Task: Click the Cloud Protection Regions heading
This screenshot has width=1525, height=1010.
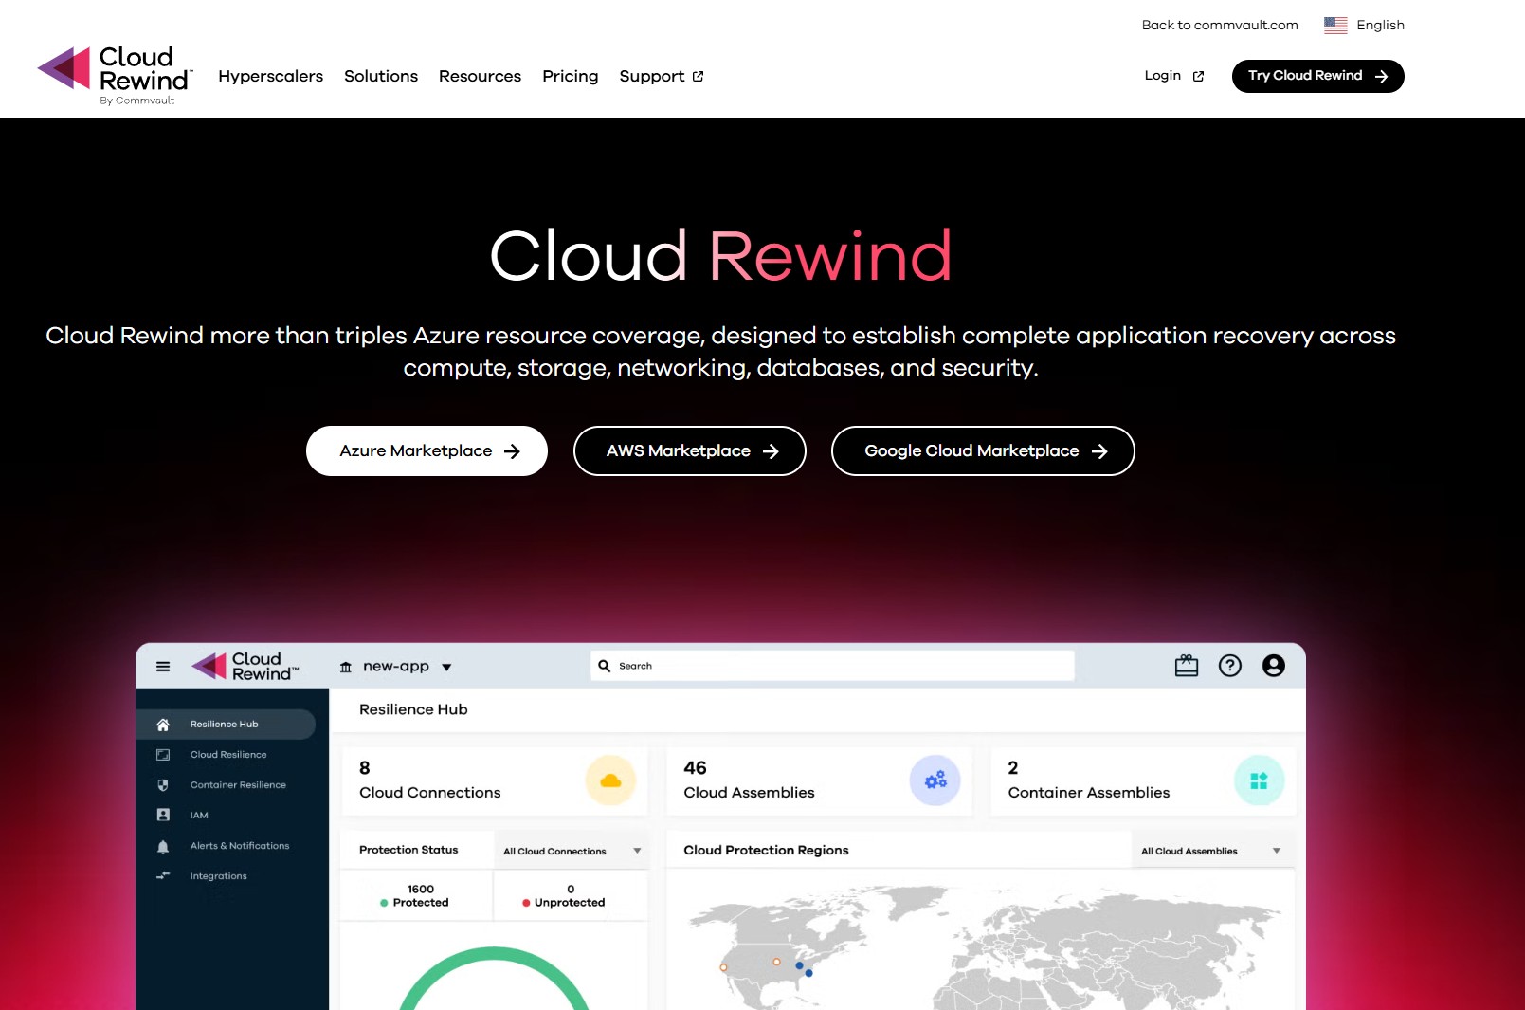Action: pyautogui.click(x=766, y=850)
